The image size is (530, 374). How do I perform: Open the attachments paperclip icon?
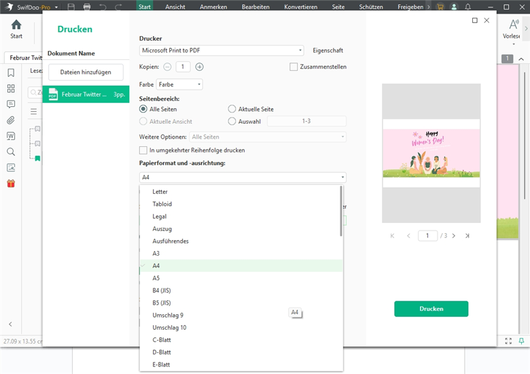(x=11, y=120)
